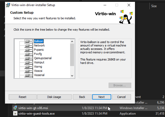Click the grayed-out Browse... button
This screenshot has width=165, height=117.
[x=120, y=85]
